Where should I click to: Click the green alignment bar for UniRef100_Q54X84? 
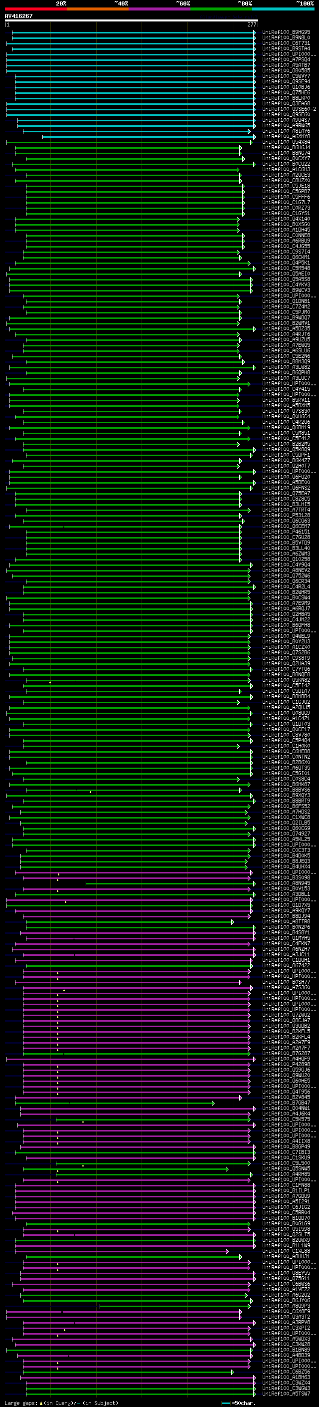(130, 142)
